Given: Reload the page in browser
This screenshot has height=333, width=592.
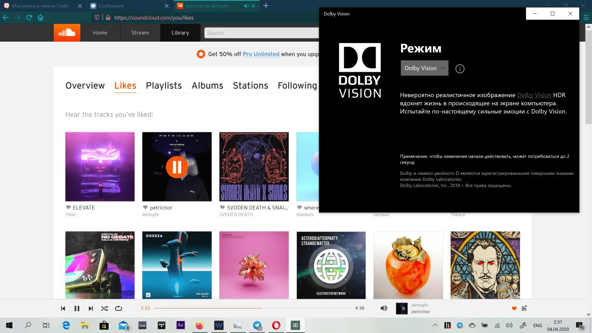Looking at the screenshot, I should click(x=29, y=18).
